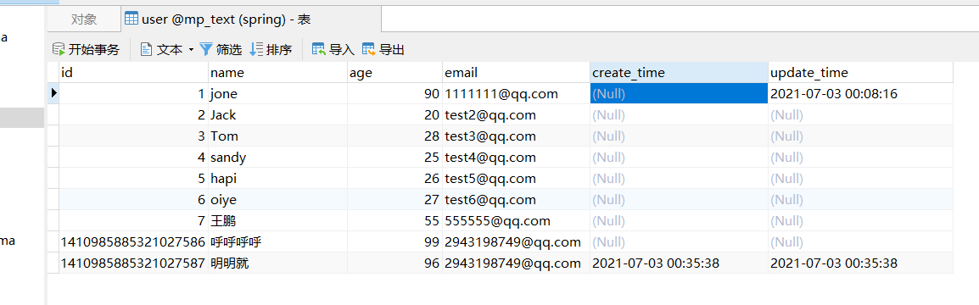Click age value 20 in Jack row
Screen dimensions: 979x305
394,114
